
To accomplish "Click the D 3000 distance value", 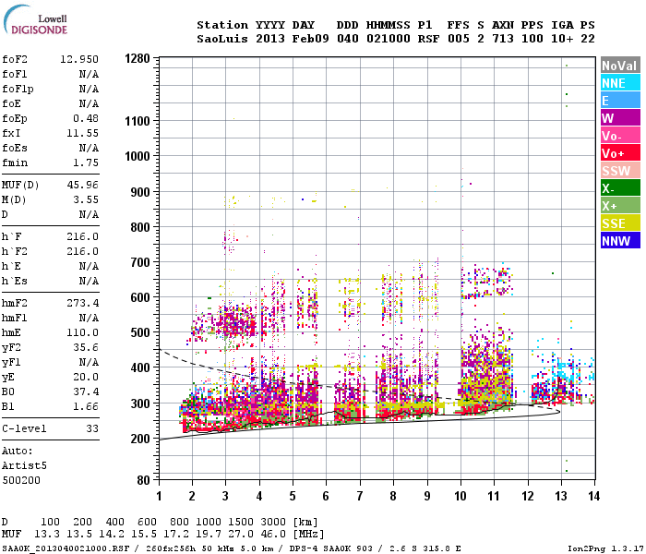I will coord(273,523).
